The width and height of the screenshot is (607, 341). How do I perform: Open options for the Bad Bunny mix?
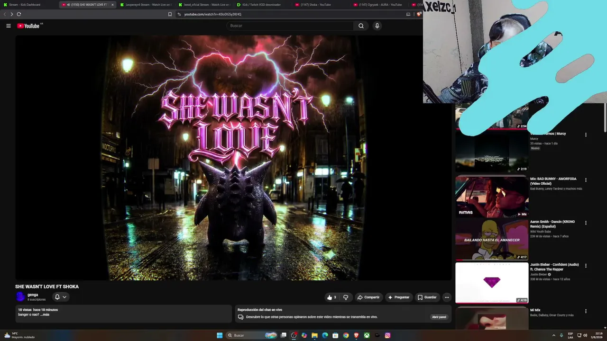pyautogui.click(x=586, y=180)
